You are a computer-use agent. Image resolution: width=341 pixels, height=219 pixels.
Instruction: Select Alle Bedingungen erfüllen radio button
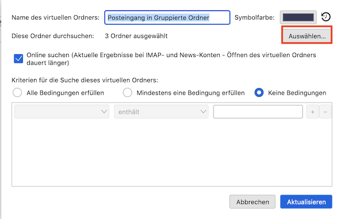(17, 93)
